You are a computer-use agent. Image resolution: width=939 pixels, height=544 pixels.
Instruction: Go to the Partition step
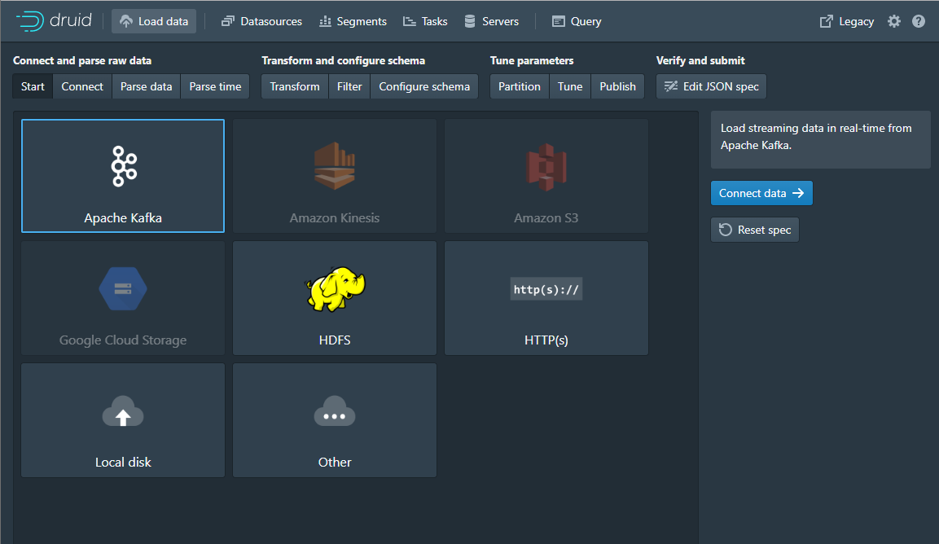pos(520,86)
